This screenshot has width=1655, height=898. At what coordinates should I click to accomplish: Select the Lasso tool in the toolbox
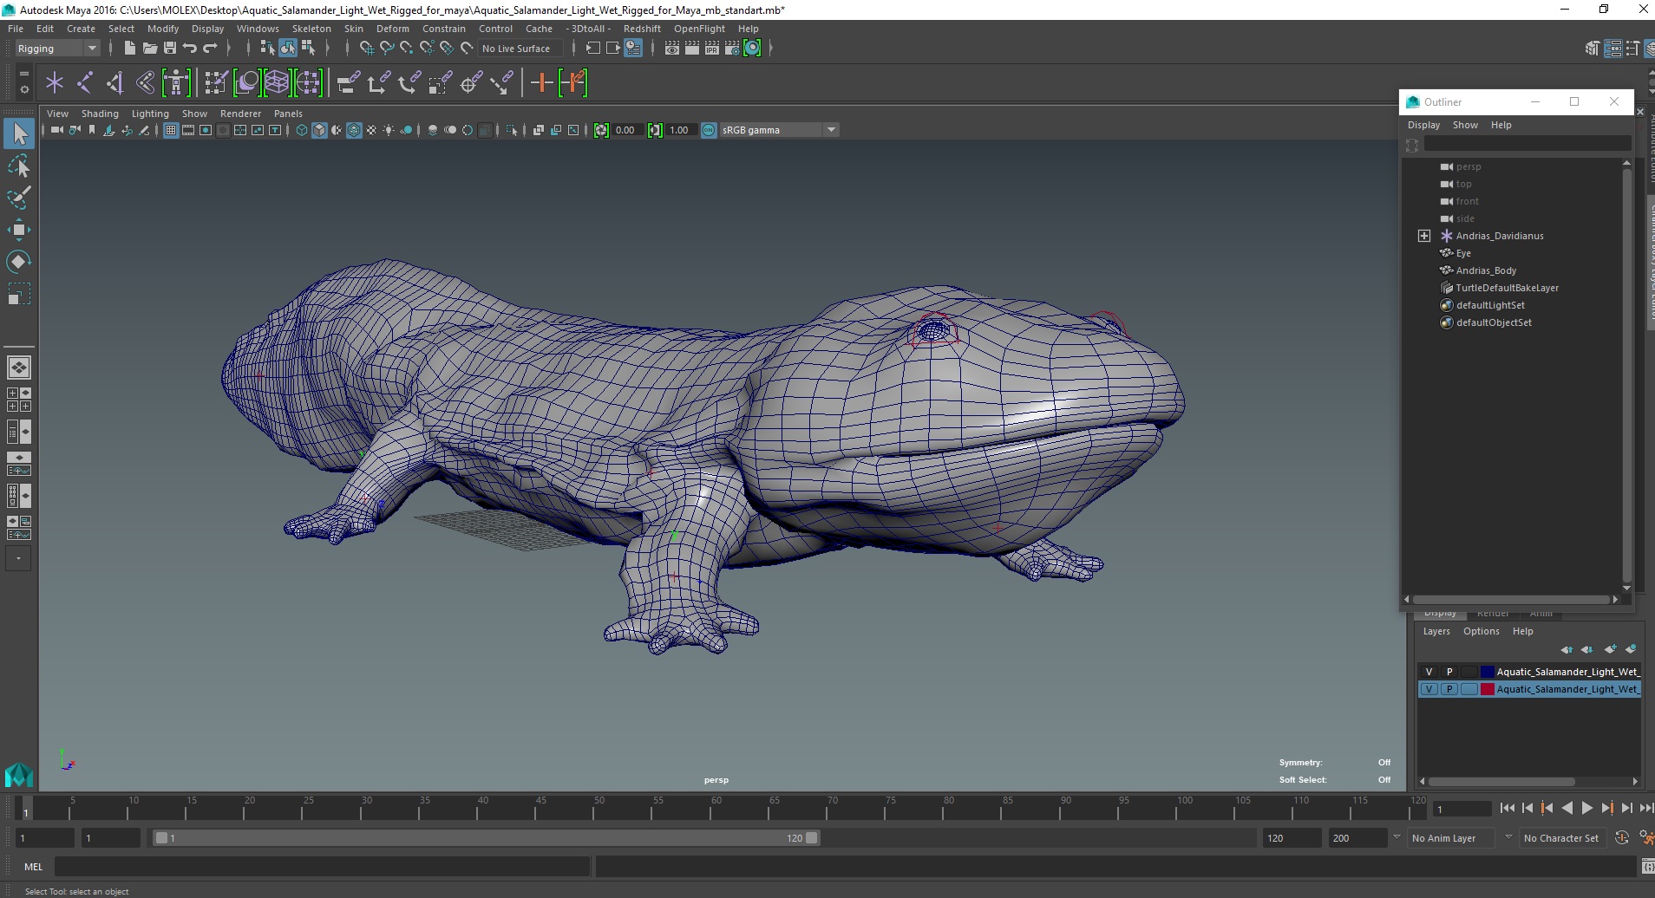click(x=18, y=166)
